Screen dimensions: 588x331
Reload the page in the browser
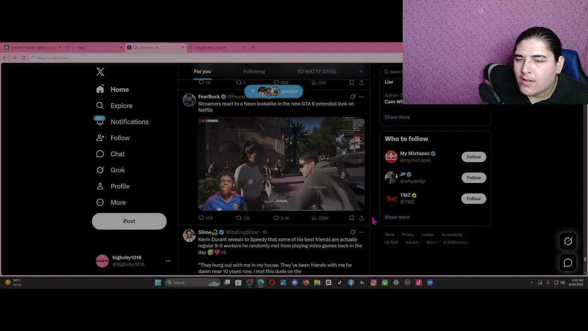pyautogui.click(x=23, y=57)
